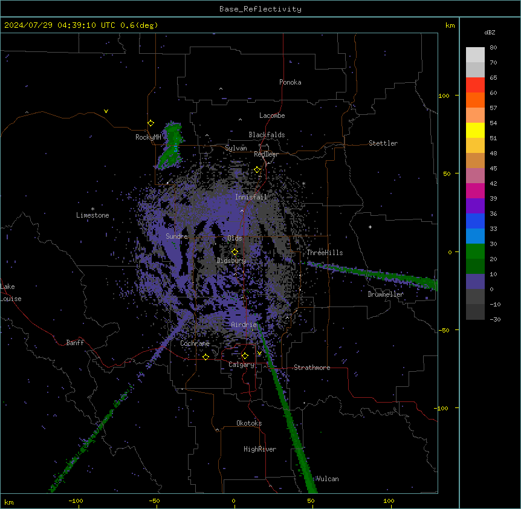Click the Vulcan label
Screen dimensions: 521x509
328,479
